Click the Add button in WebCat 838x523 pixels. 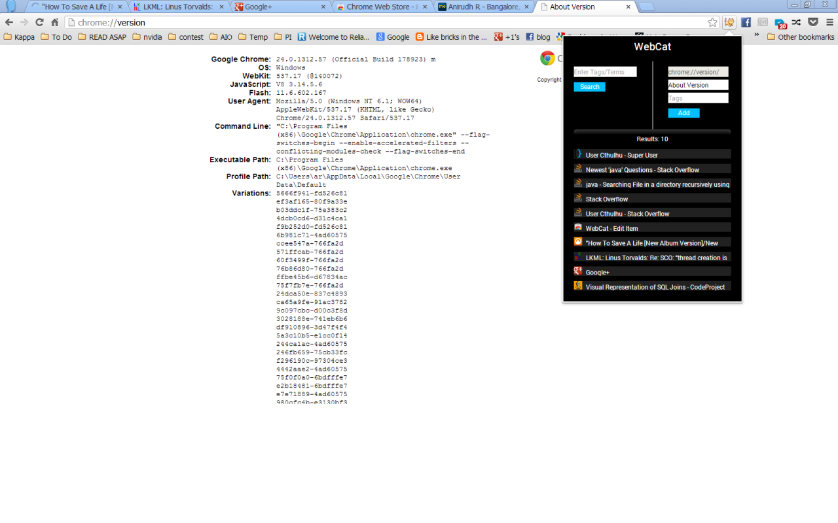click(x=683, y=112)
